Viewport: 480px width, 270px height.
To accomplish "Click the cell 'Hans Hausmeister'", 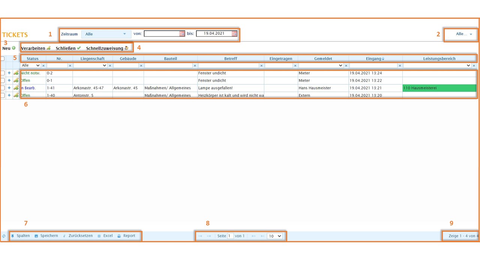I will [x=323, y=88].
